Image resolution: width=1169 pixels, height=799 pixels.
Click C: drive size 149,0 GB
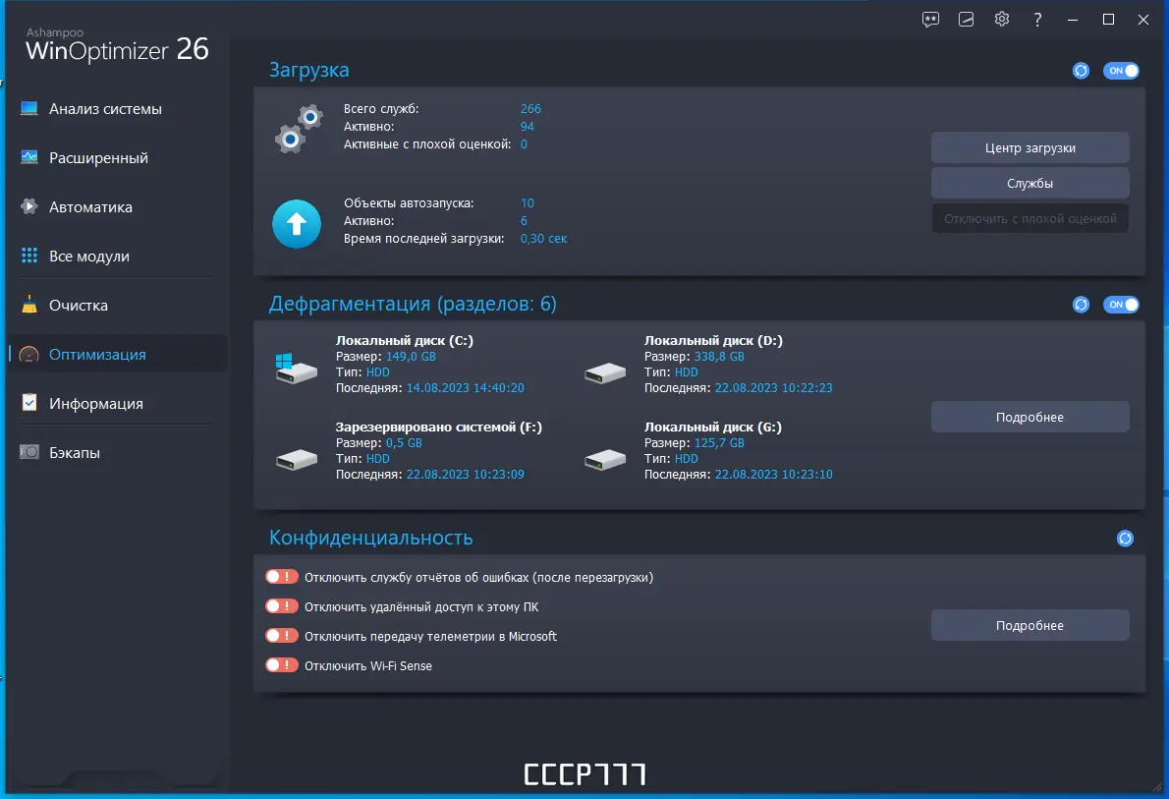[x=410, y=357]
